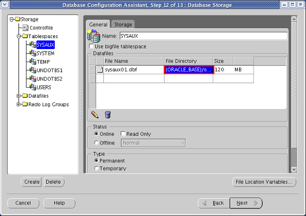
Task: Click the Storage root folder icon
Action: (18, 19)
